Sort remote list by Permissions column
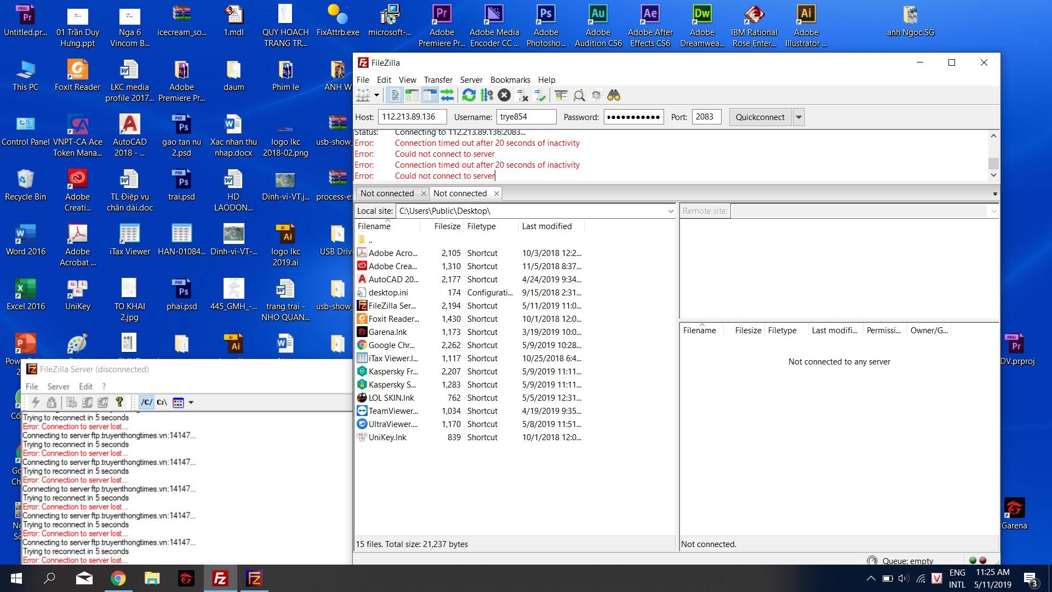Image resolution: width=1052 pixels, height=592 pixels. tap(884, 330)
